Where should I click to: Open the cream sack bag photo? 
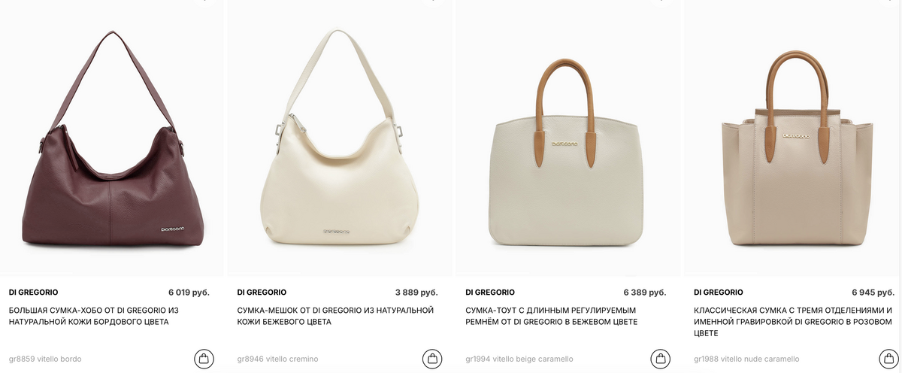tap(340, 138)
